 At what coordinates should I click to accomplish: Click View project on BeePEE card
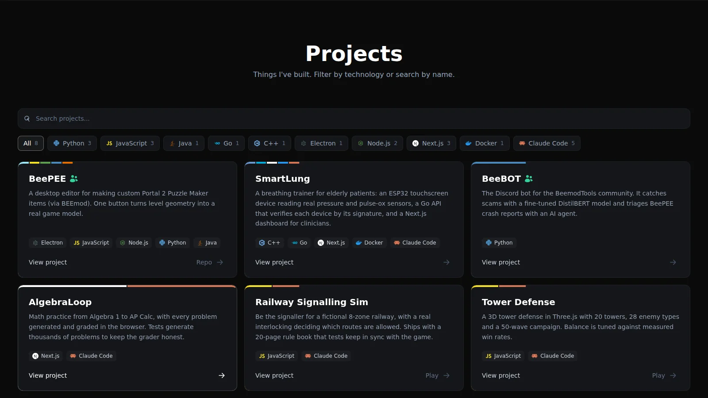[48, 262]
